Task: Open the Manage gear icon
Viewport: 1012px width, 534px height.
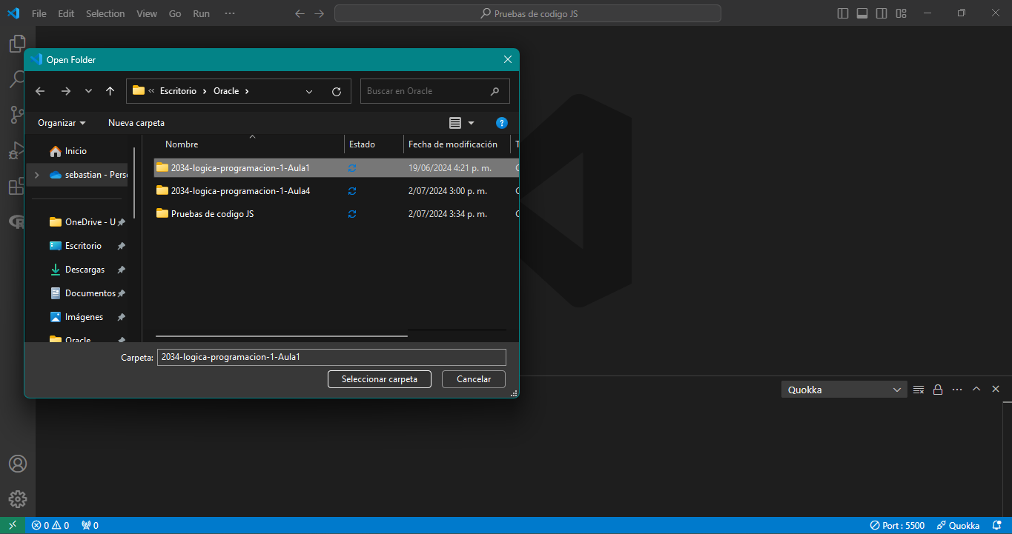Action: point(17,498)
